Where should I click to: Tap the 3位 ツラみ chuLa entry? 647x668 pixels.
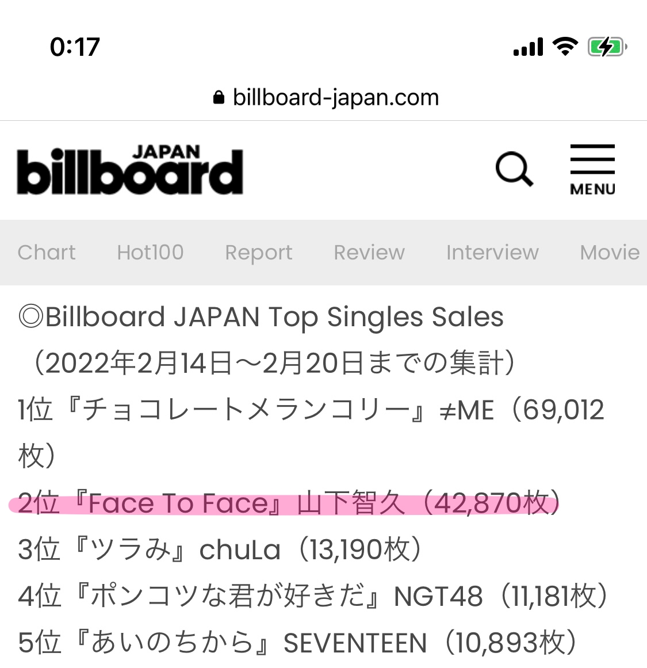click(221, 550)
